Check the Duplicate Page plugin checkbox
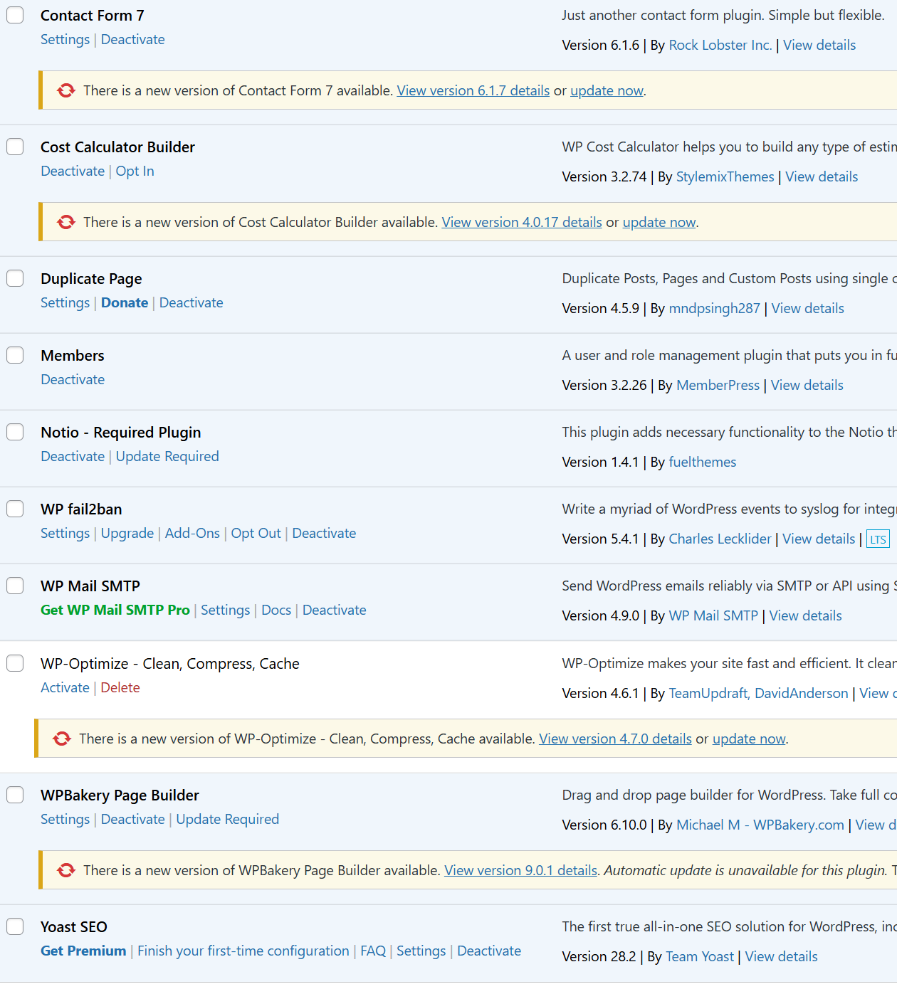The width and height of the screenshot is (897, 989). pos(15,278)
